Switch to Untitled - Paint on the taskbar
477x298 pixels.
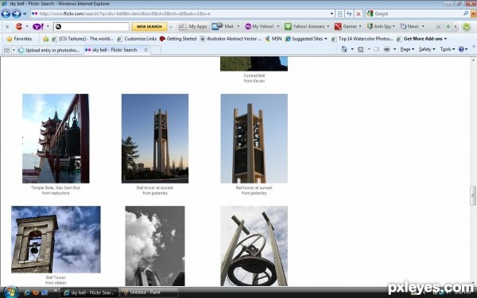tap(149, 292)
